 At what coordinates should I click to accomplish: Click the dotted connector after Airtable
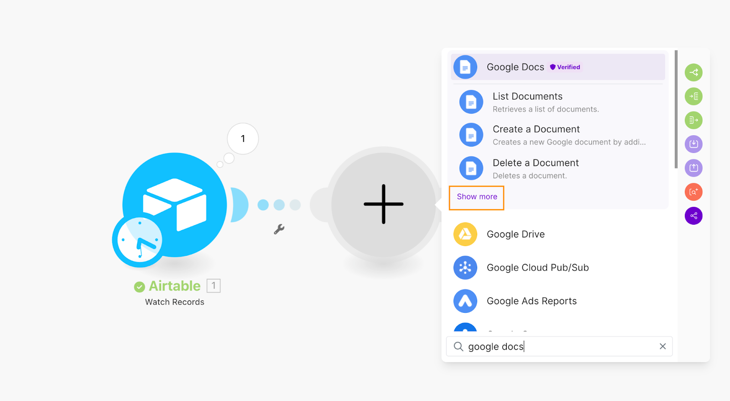point(279,205)
